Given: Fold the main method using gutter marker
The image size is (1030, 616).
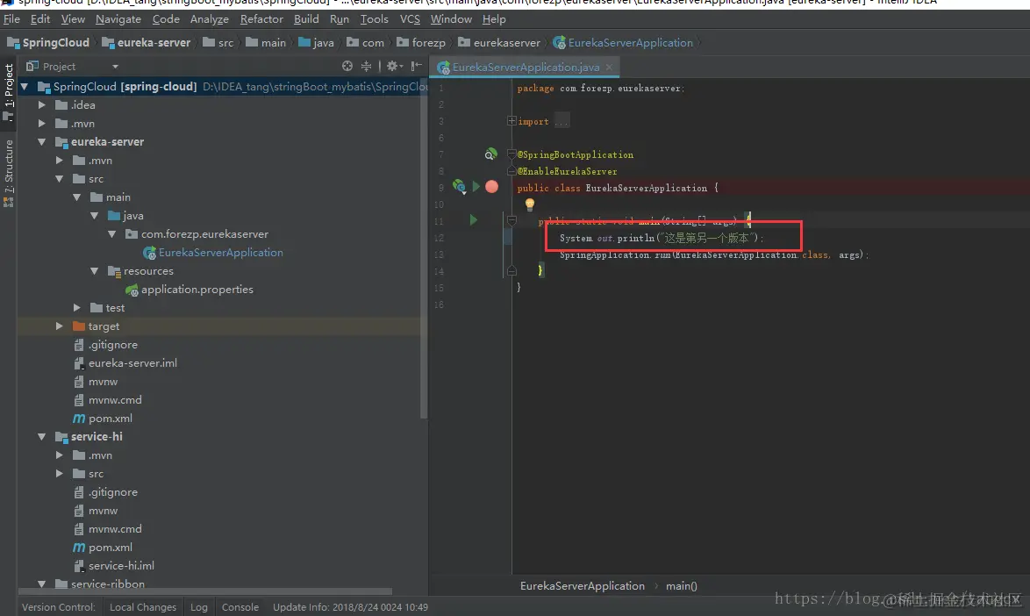Looking at the screenshot, I should [x=511, y=220].
